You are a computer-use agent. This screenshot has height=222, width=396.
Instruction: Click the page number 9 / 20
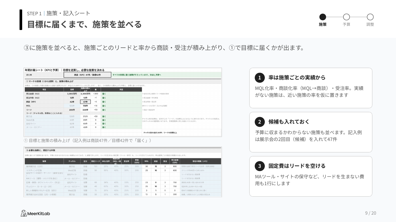pos(371,213)
